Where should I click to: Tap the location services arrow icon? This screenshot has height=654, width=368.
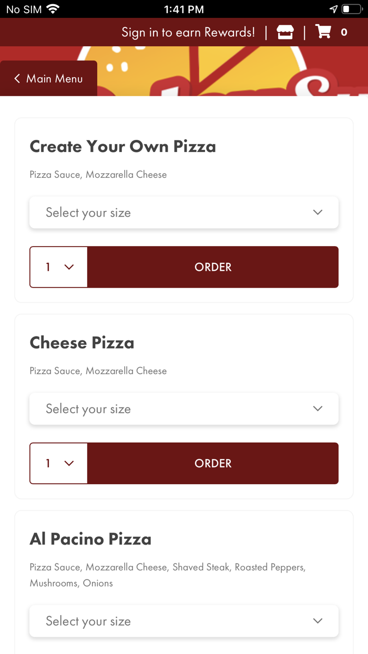click(x=333, y=9)
